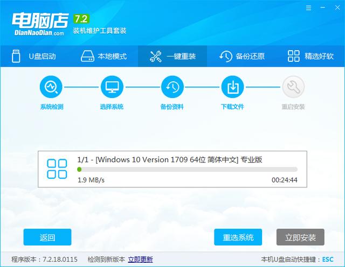Click the 备份资料 clock step icon
345x267 pixels.
click(172, 87)
